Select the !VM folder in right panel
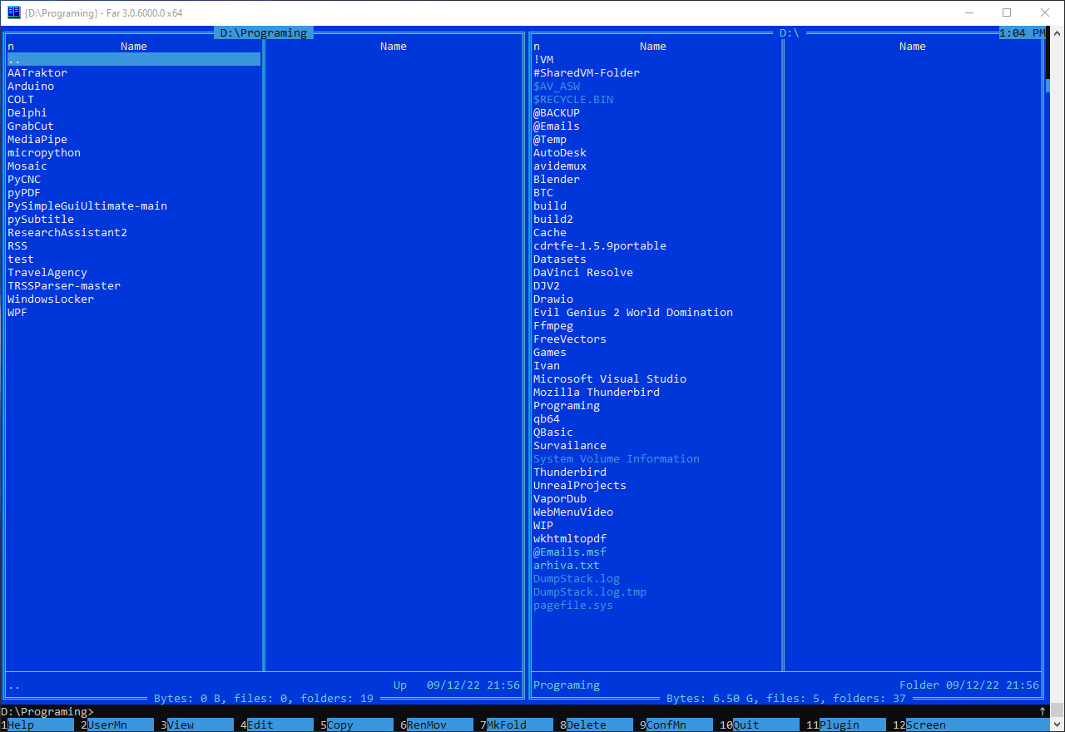The height and width of the screenshot is (732, 1065). coord(543,59)
